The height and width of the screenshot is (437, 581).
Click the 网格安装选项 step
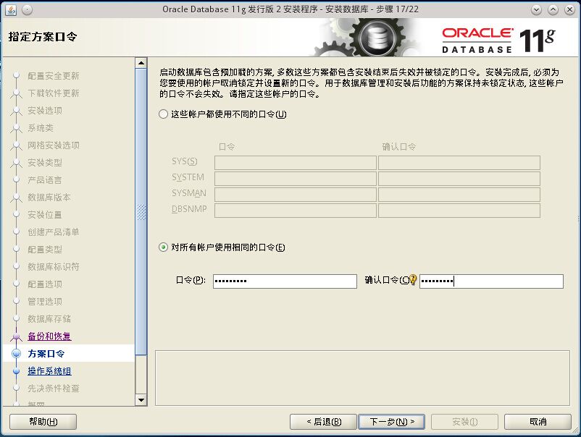pos(54,145)
